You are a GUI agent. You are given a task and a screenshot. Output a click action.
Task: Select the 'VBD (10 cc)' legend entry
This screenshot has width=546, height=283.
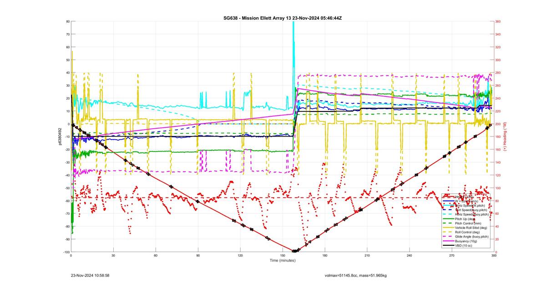point(463,246)
